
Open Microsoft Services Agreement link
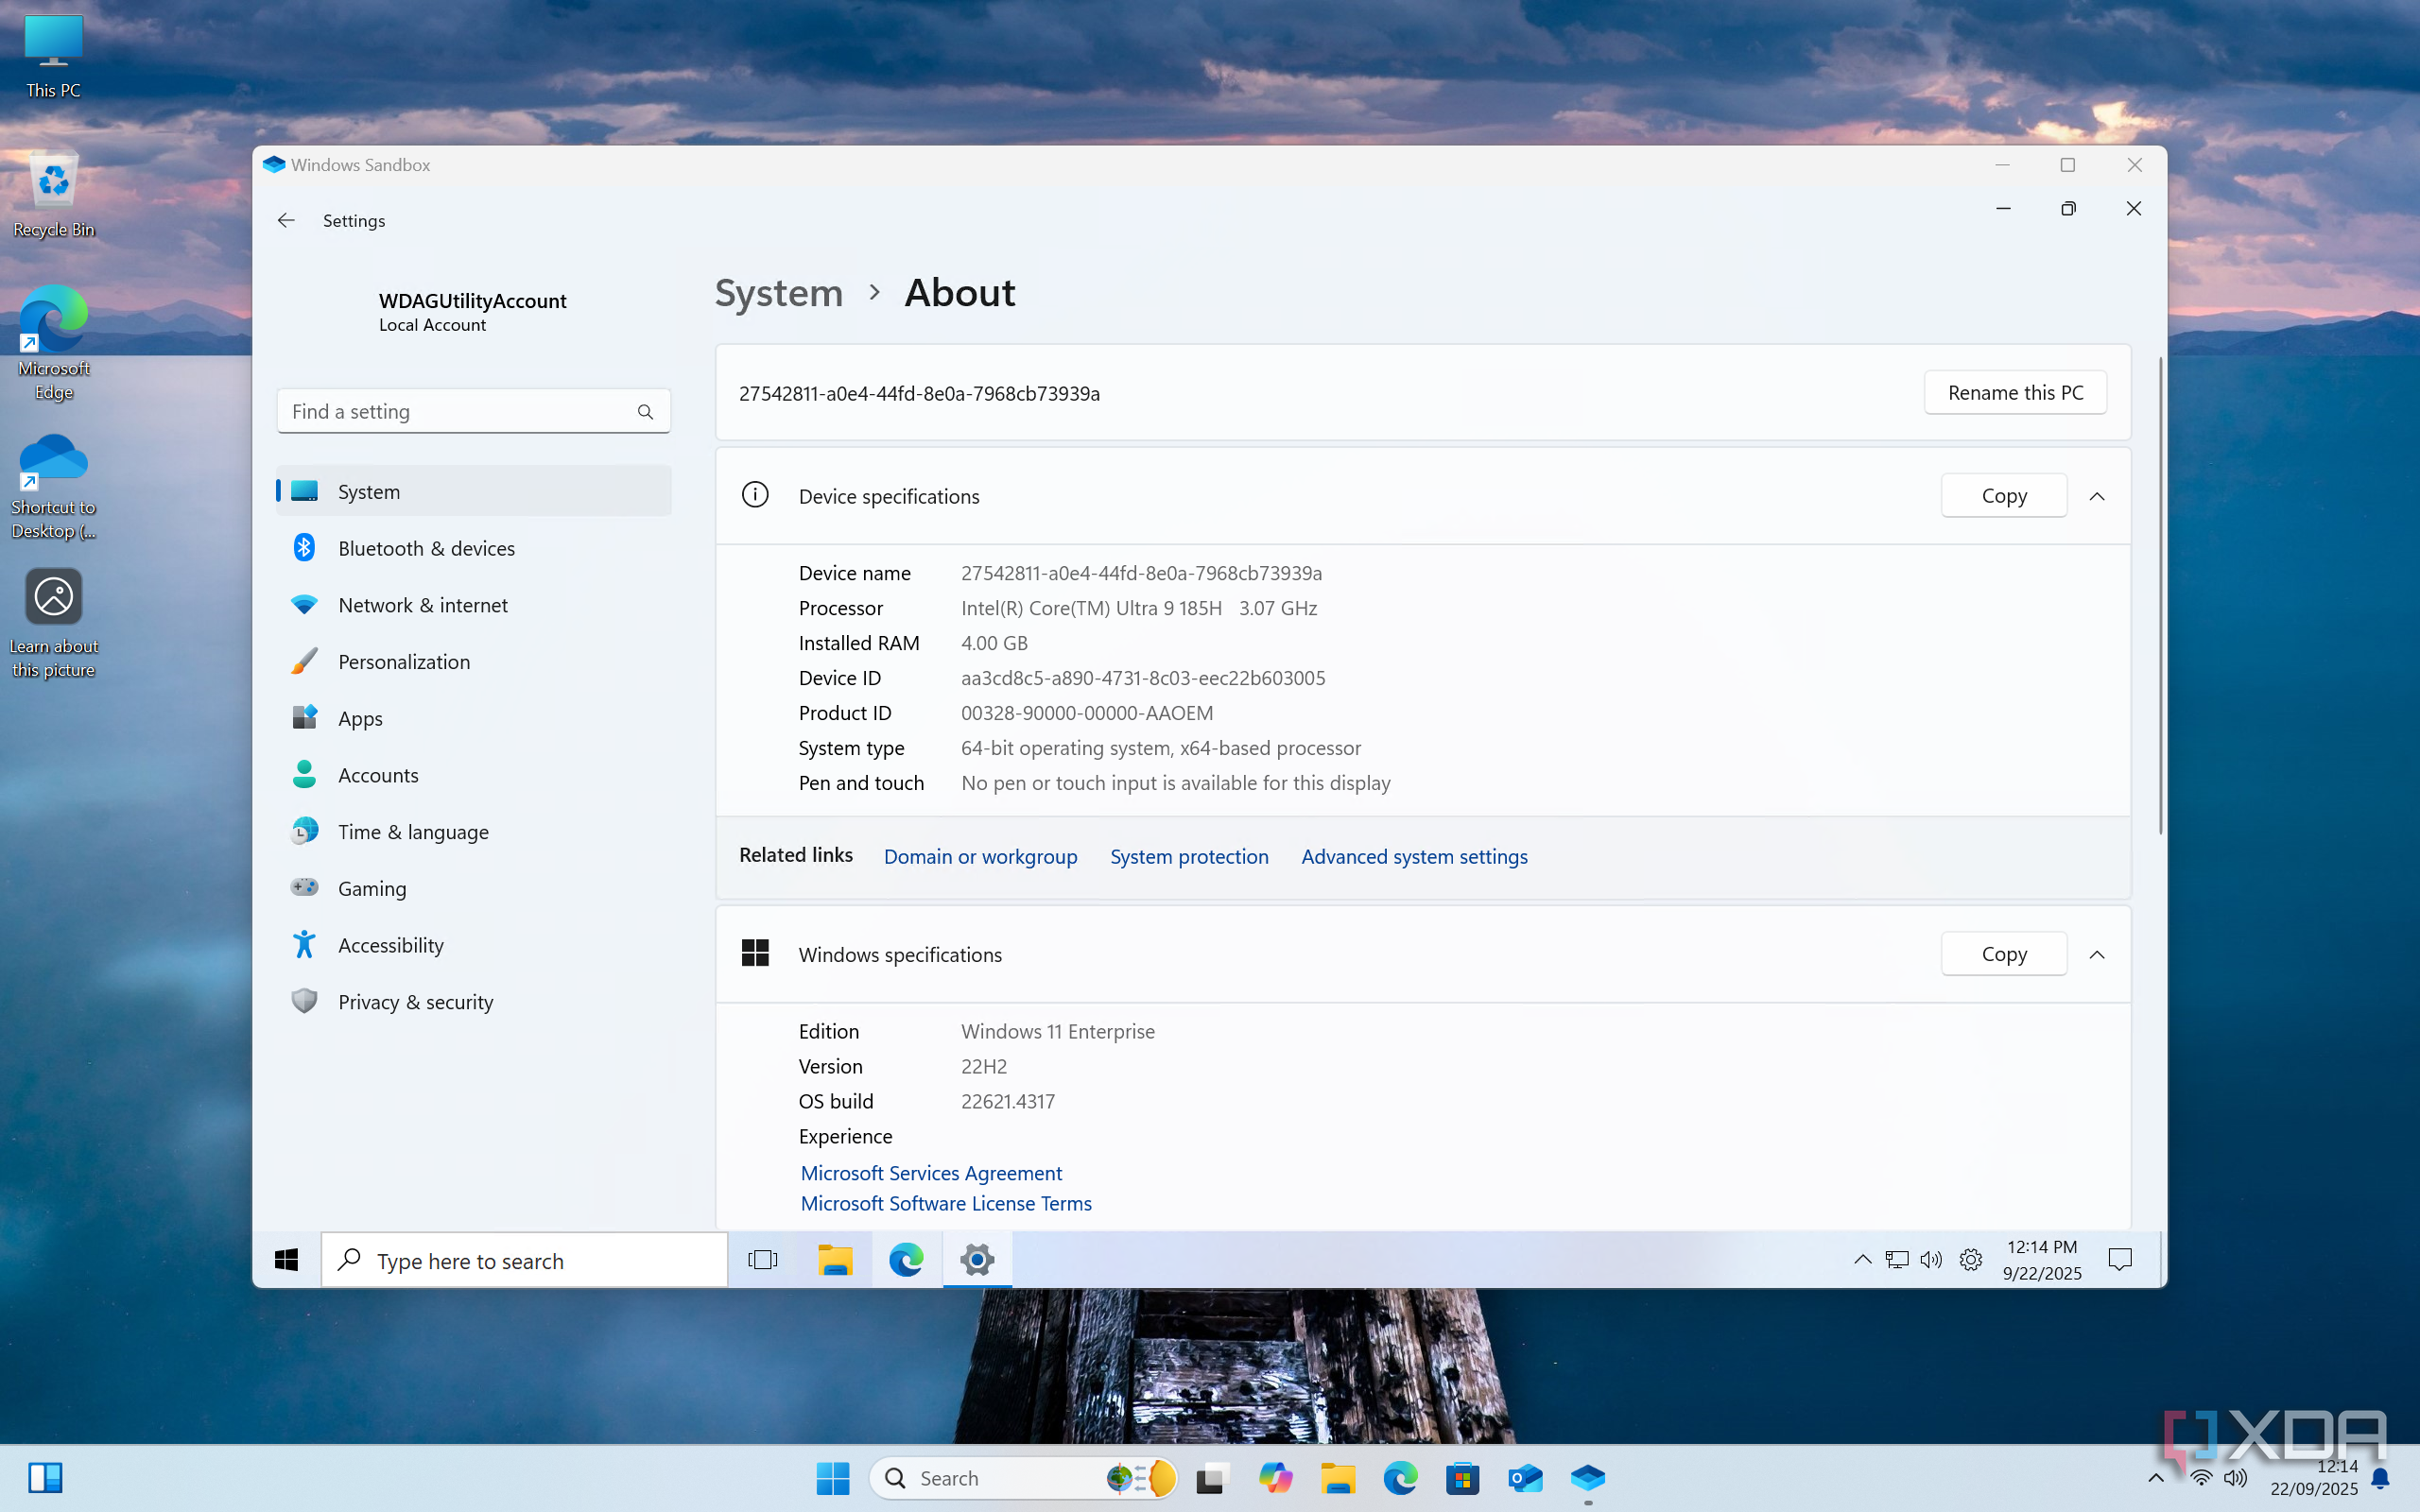(x=931, y=1173)
